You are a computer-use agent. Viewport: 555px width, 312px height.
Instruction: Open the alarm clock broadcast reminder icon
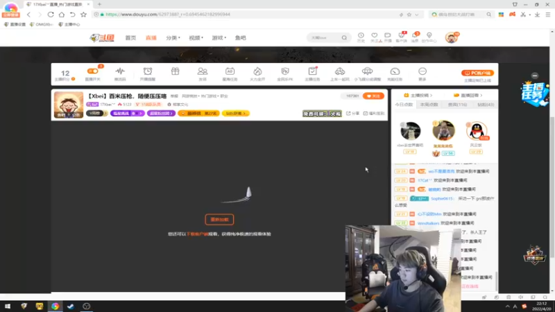click(x=148, y=71)
